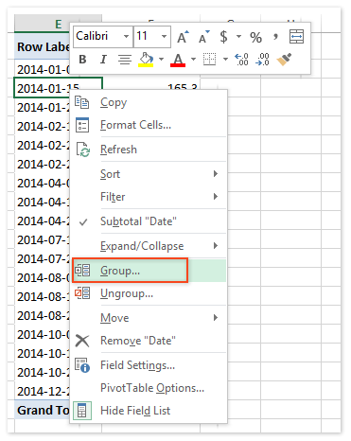Viewport: 351px width, 441px height.
Task: Open borders dropdown arrow
Action: (x=225, y=59)
